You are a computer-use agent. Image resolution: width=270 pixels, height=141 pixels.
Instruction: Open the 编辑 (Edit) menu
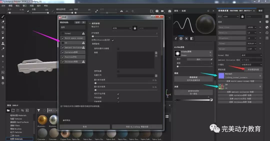point(10,5)
